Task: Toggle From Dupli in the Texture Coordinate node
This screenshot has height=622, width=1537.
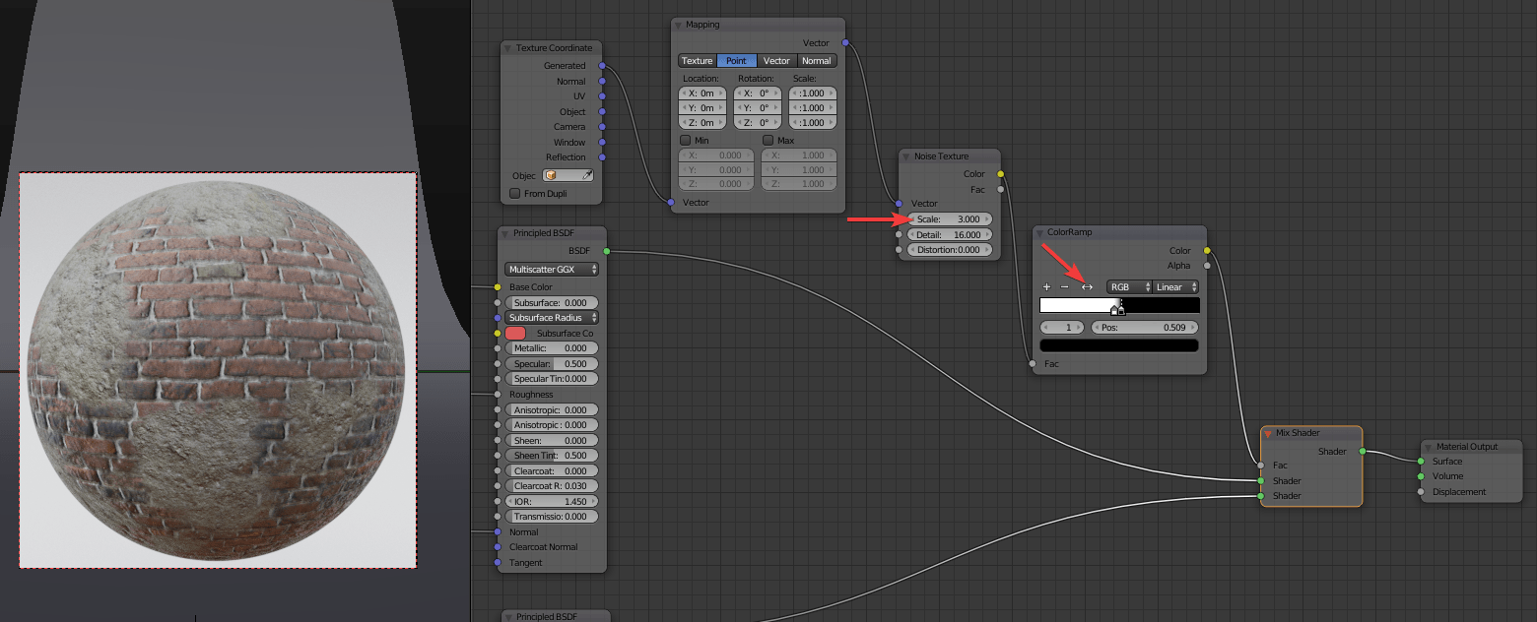Action: (x=514, y=192)
